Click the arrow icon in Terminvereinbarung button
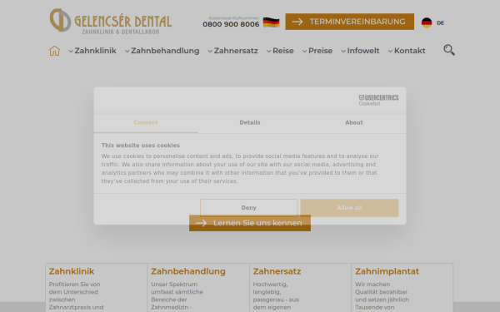 297,22
